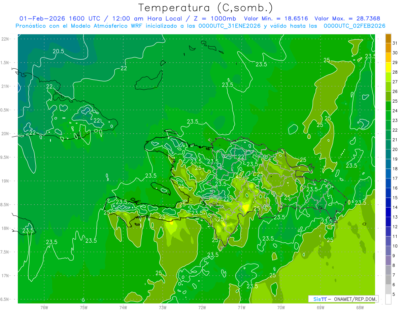Click the 16 value on the color legend

coord(395,188)
